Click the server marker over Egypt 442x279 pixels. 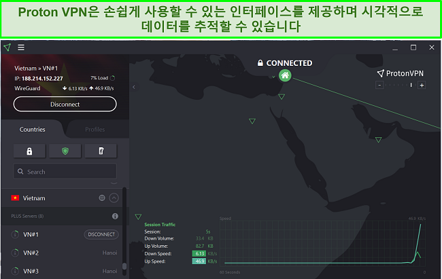click(x=252, y=121)
